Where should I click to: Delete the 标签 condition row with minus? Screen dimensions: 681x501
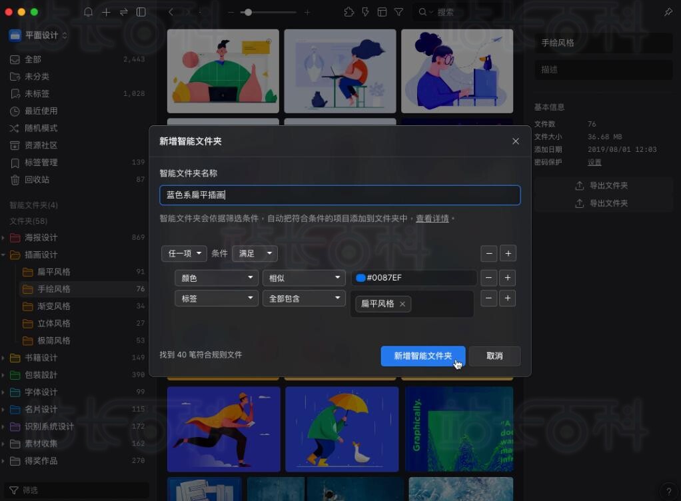(489, 298)
